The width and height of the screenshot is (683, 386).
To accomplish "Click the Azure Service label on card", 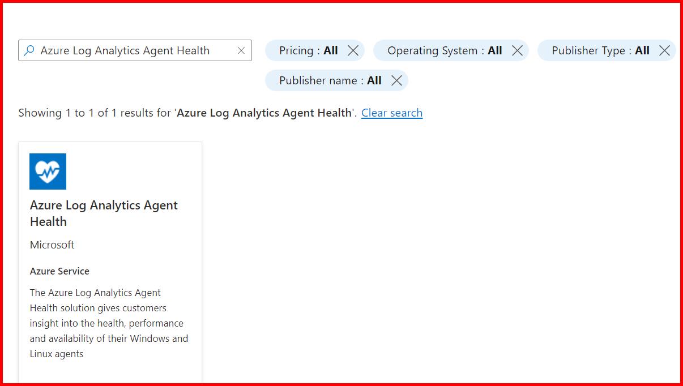I will pyautogui.click(x=59, y=271).
